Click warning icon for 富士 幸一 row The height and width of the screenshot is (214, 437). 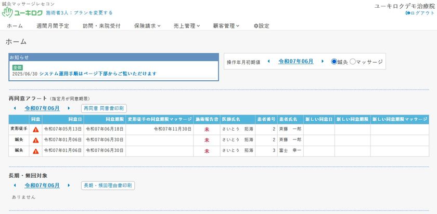point(36,151)
